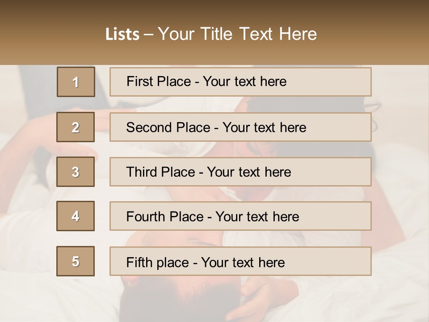
Task: Select the number 5 box
Action: (76, 261)
